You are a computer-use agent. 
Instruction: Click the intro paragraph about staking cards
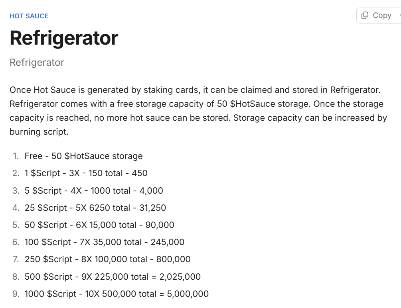198,111
